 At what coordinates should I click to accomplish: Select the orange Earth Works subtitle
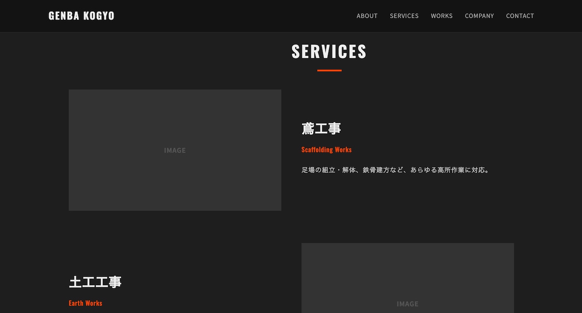[85, 303]
